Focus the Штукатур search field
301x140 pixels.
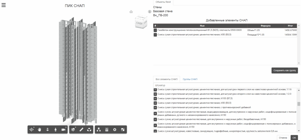(x=227, y=85)
